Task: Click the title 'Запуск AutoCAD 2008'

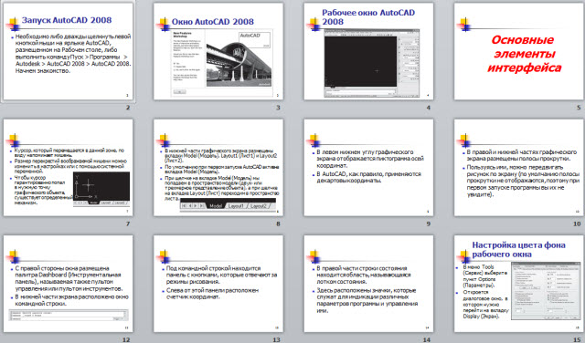Action: 67,20
